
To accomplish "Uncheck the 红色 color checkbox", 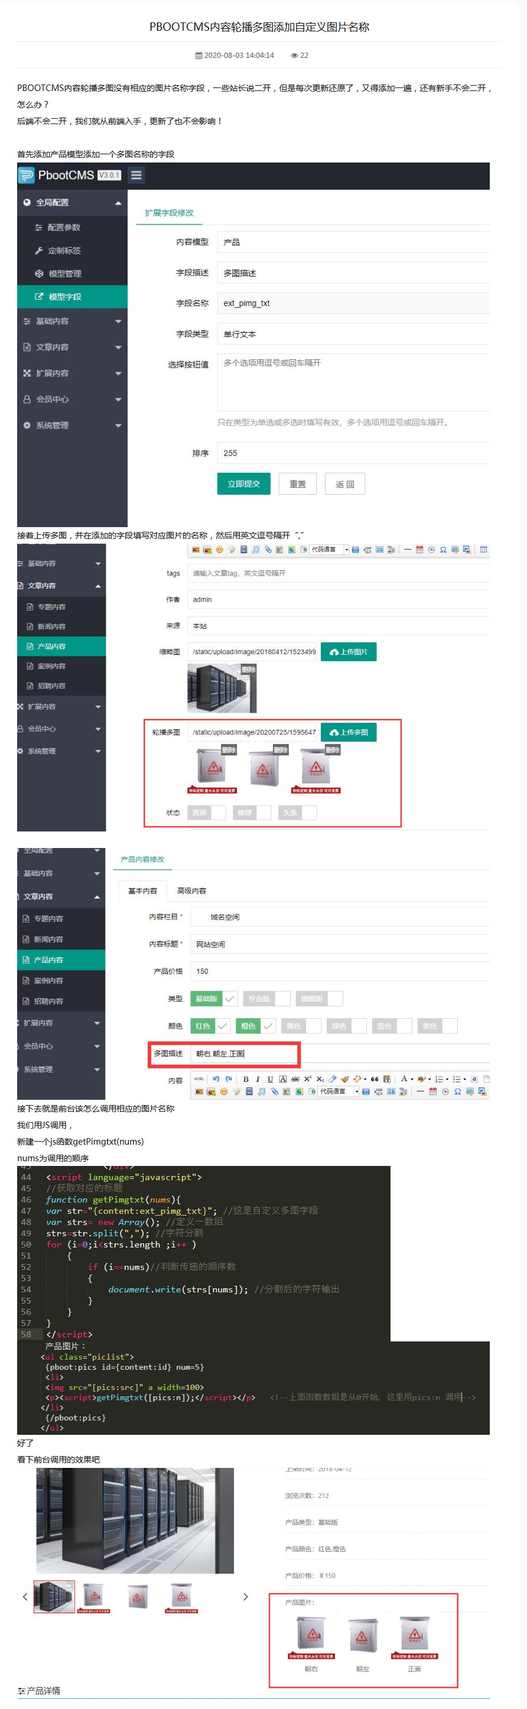I will [210, 1026].
